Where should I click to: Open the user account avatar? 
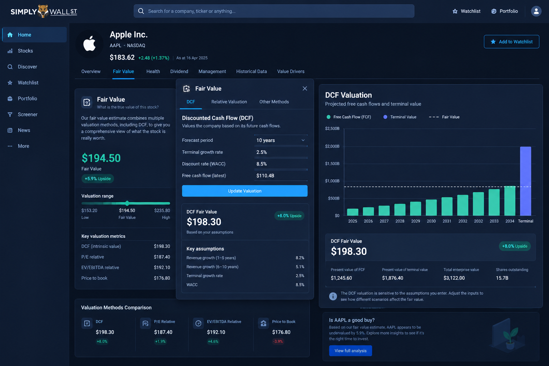click(x=536, y=11)
